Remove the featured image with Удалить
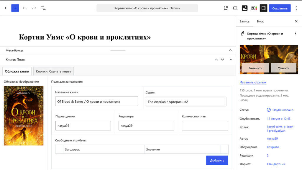This screenshot has width=302, height=170. click(283, 68)
